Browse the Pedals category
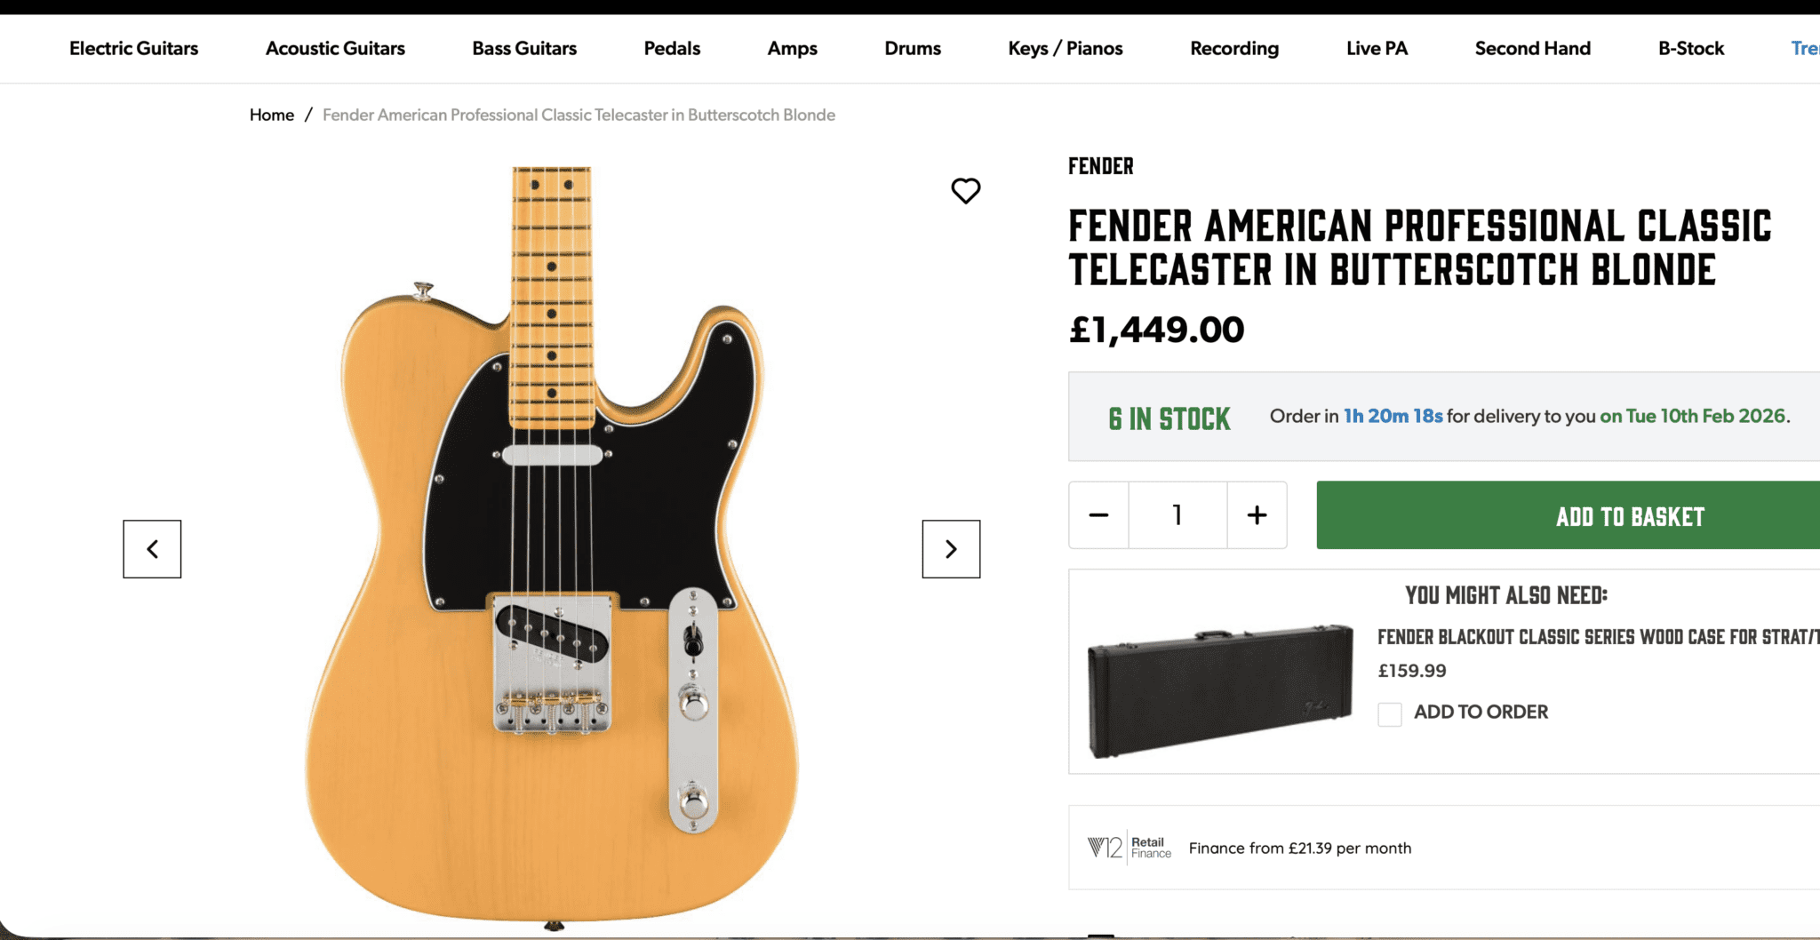 [672, 49]
